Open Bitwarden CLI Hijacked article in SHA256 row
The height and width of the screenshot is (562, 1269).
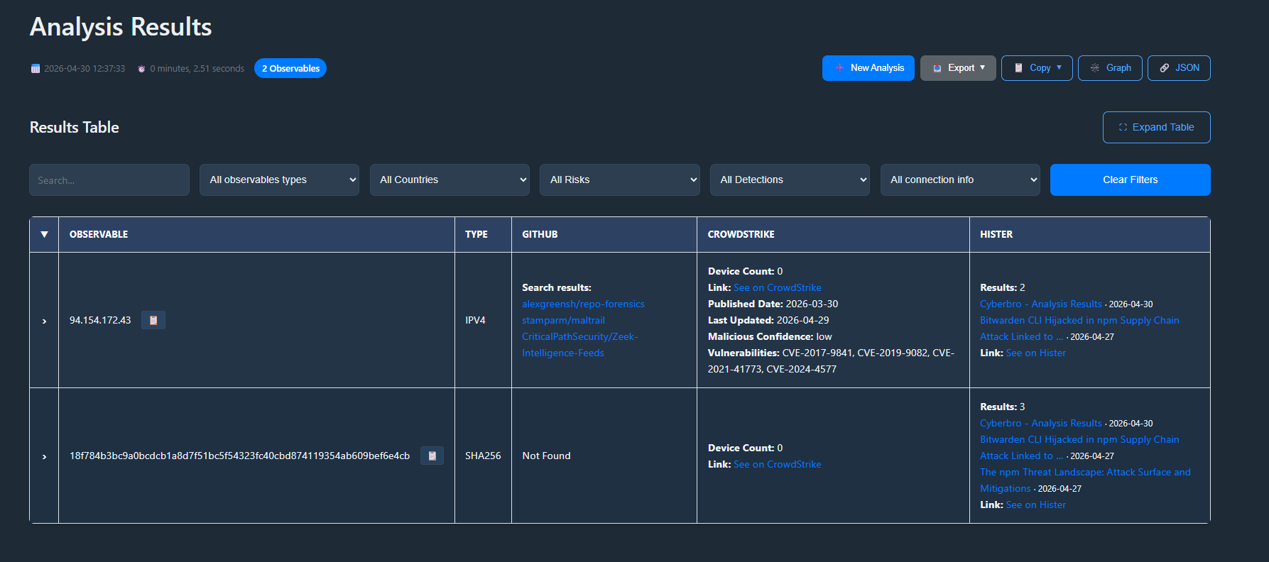[x=1079, y=447]
